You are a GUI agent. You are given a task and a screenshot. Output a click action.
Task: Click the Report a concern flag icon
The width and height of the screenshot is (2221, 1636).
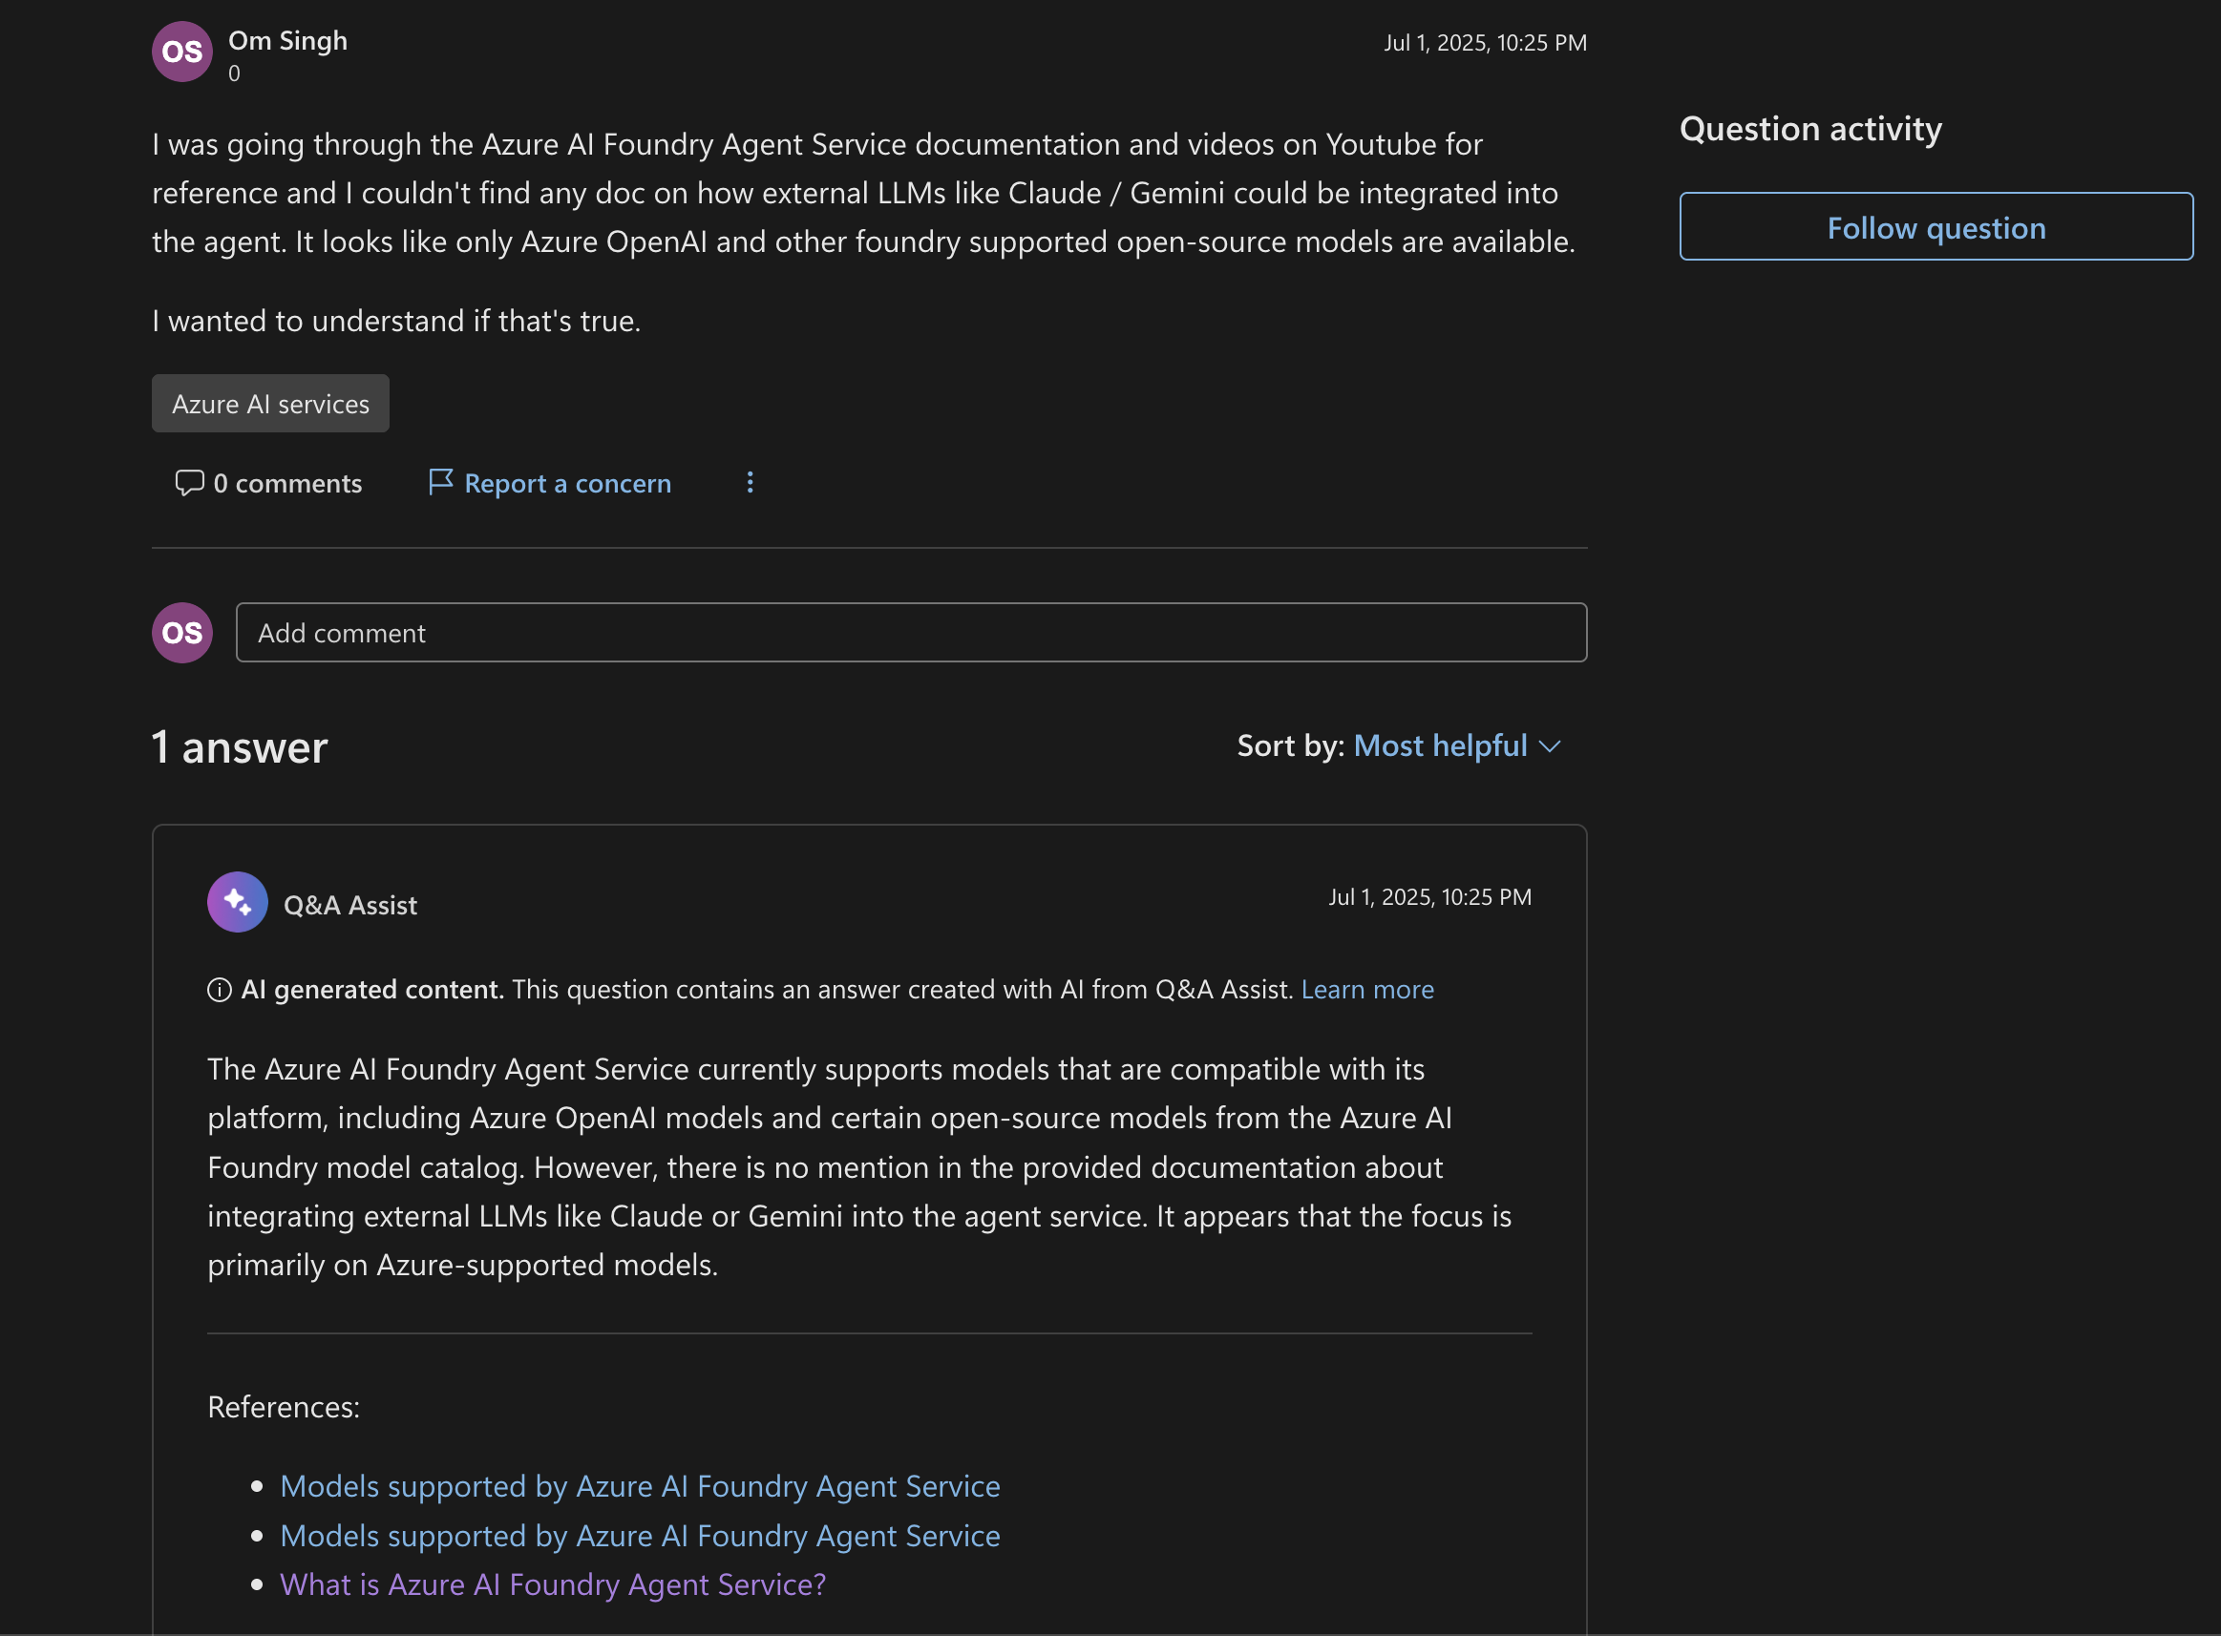[x=441, y=482]
